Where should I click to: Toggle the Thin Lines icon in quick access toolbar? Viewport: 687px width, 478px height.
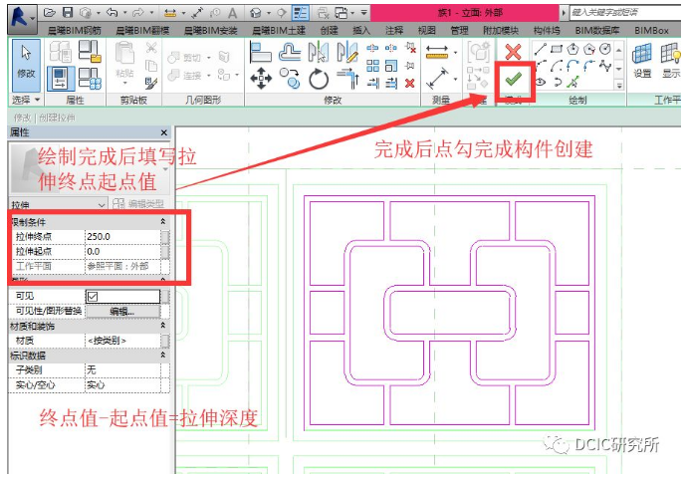[x=300, y=13]
